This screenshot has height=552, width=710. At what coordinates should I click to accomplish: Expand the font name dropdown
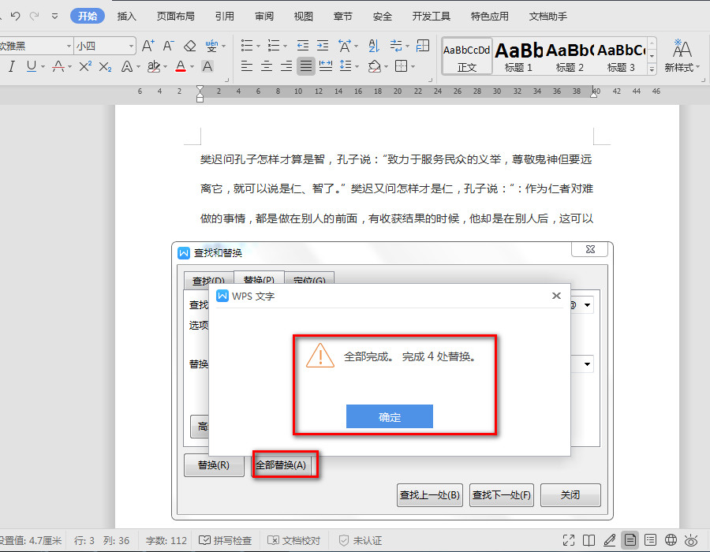point(69,47)
